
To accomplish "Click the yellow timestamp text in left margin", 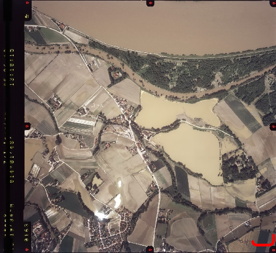I will pyautogui.click(x=12, y=67).
